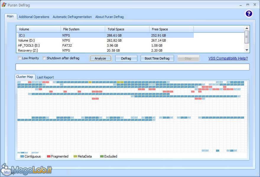The height and width of the screenshot is (177, 260).
Task: Switch to Automatic Defragmentation tab
Action: pyautogui.click(x=72, y=17)
